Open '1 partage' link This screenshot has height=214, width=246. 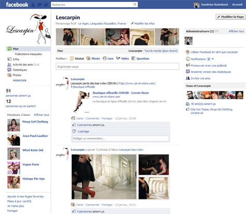click(x=83, y=131)
